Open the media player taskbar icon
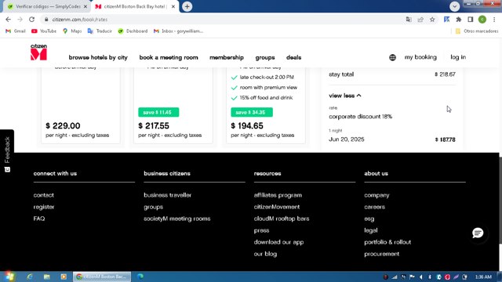Image resolution: width=502 pixels, height=282 pixels. point(64,277)
